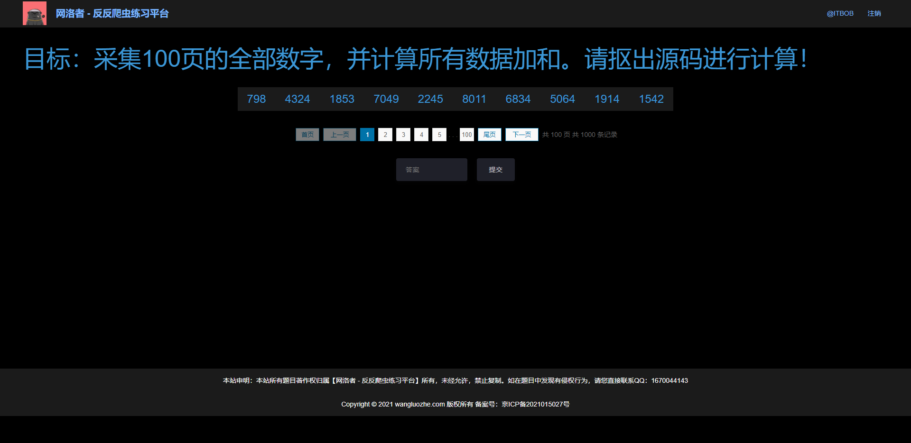The image size is (911, 443).
Task: Go to the 首页 first page button
Action: coord(307,135)
